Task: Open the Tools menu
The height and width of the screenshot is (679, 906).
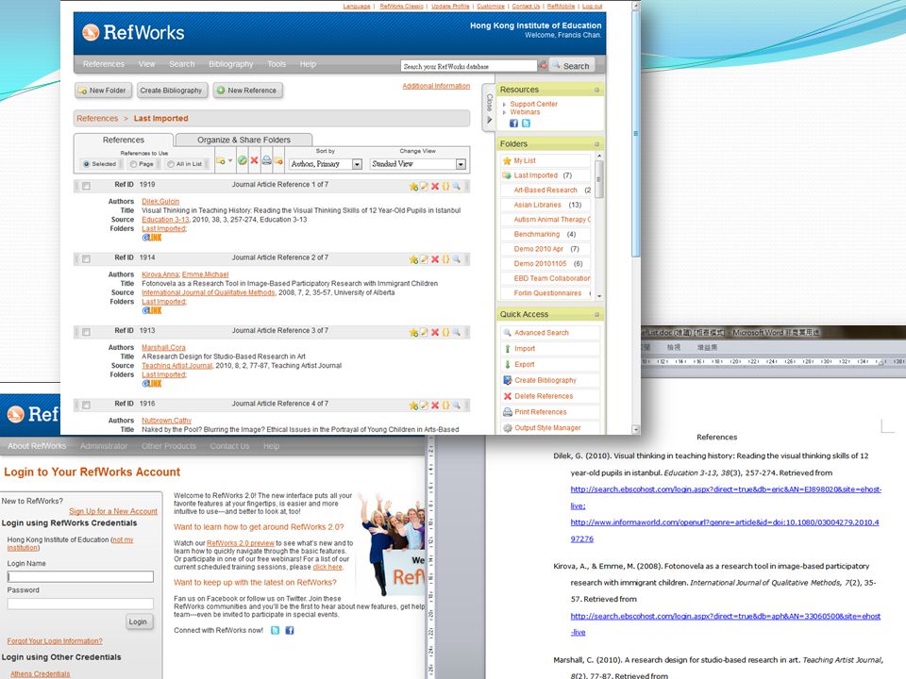Action: point(277,64)
